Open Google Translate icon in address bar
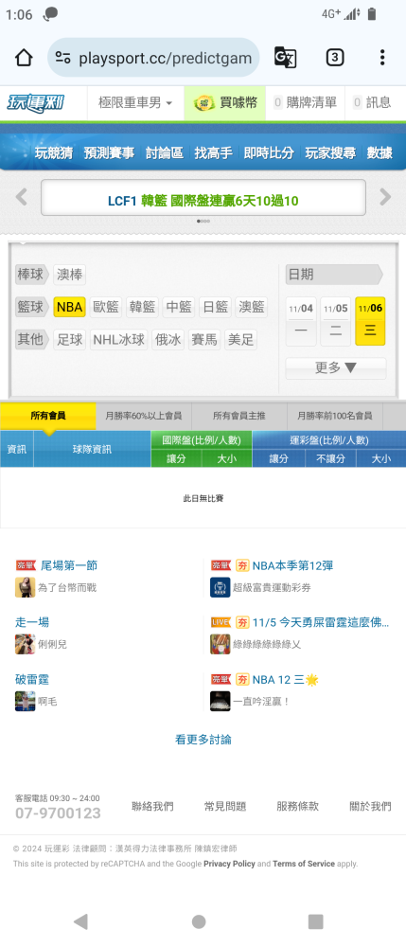The width and height of the screenshot is (406, 947). [285, 58]
